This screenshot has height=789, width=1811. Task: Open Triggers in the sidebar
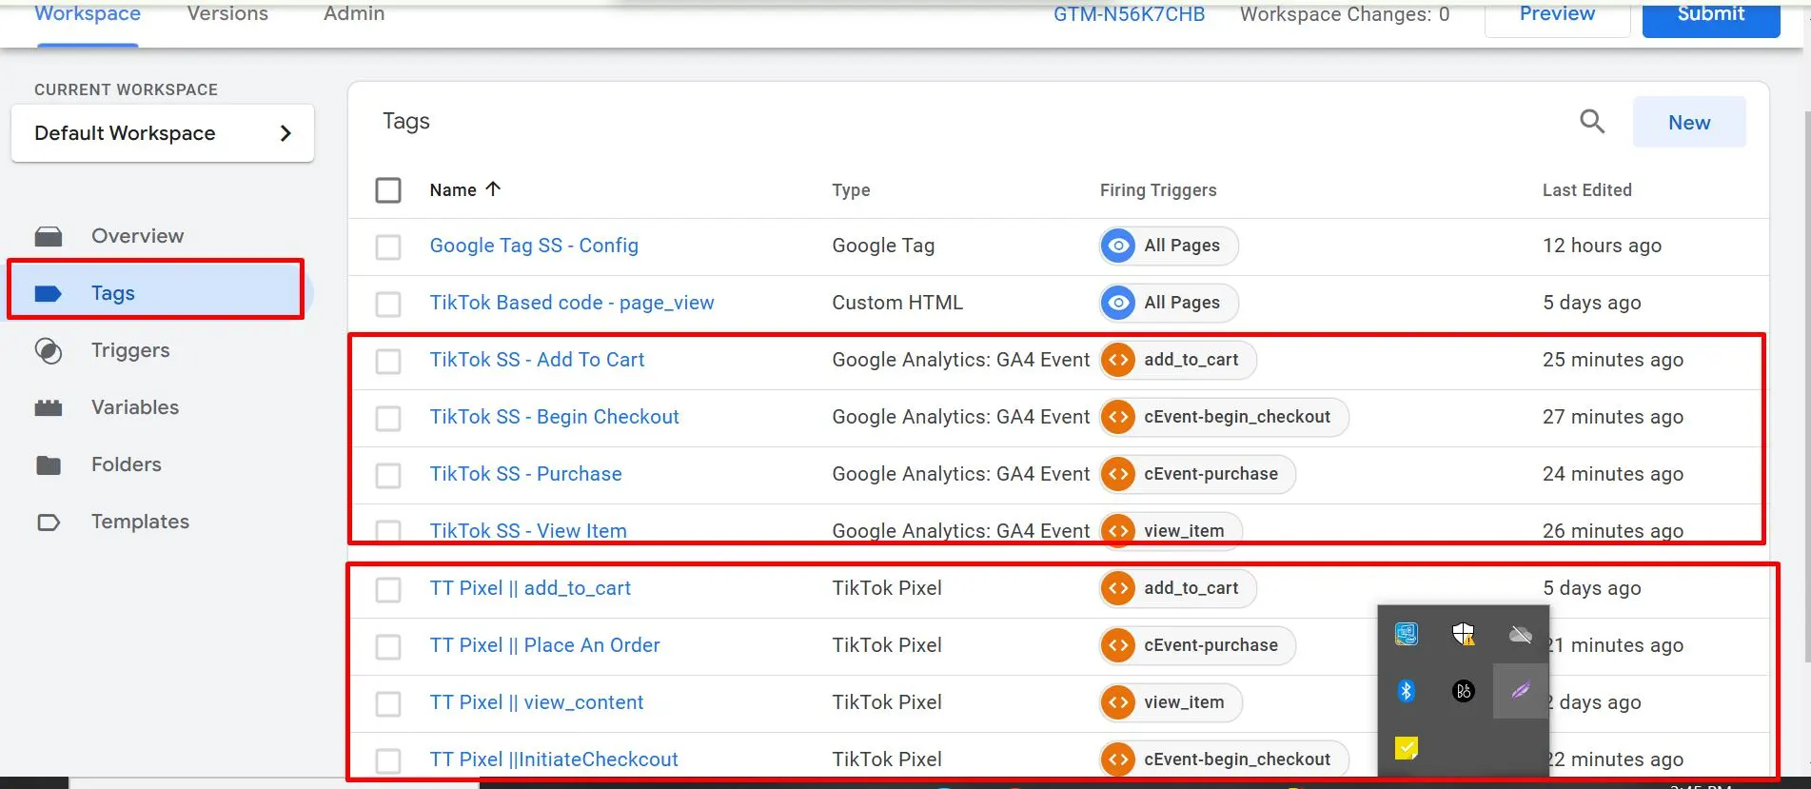(130, 350)
